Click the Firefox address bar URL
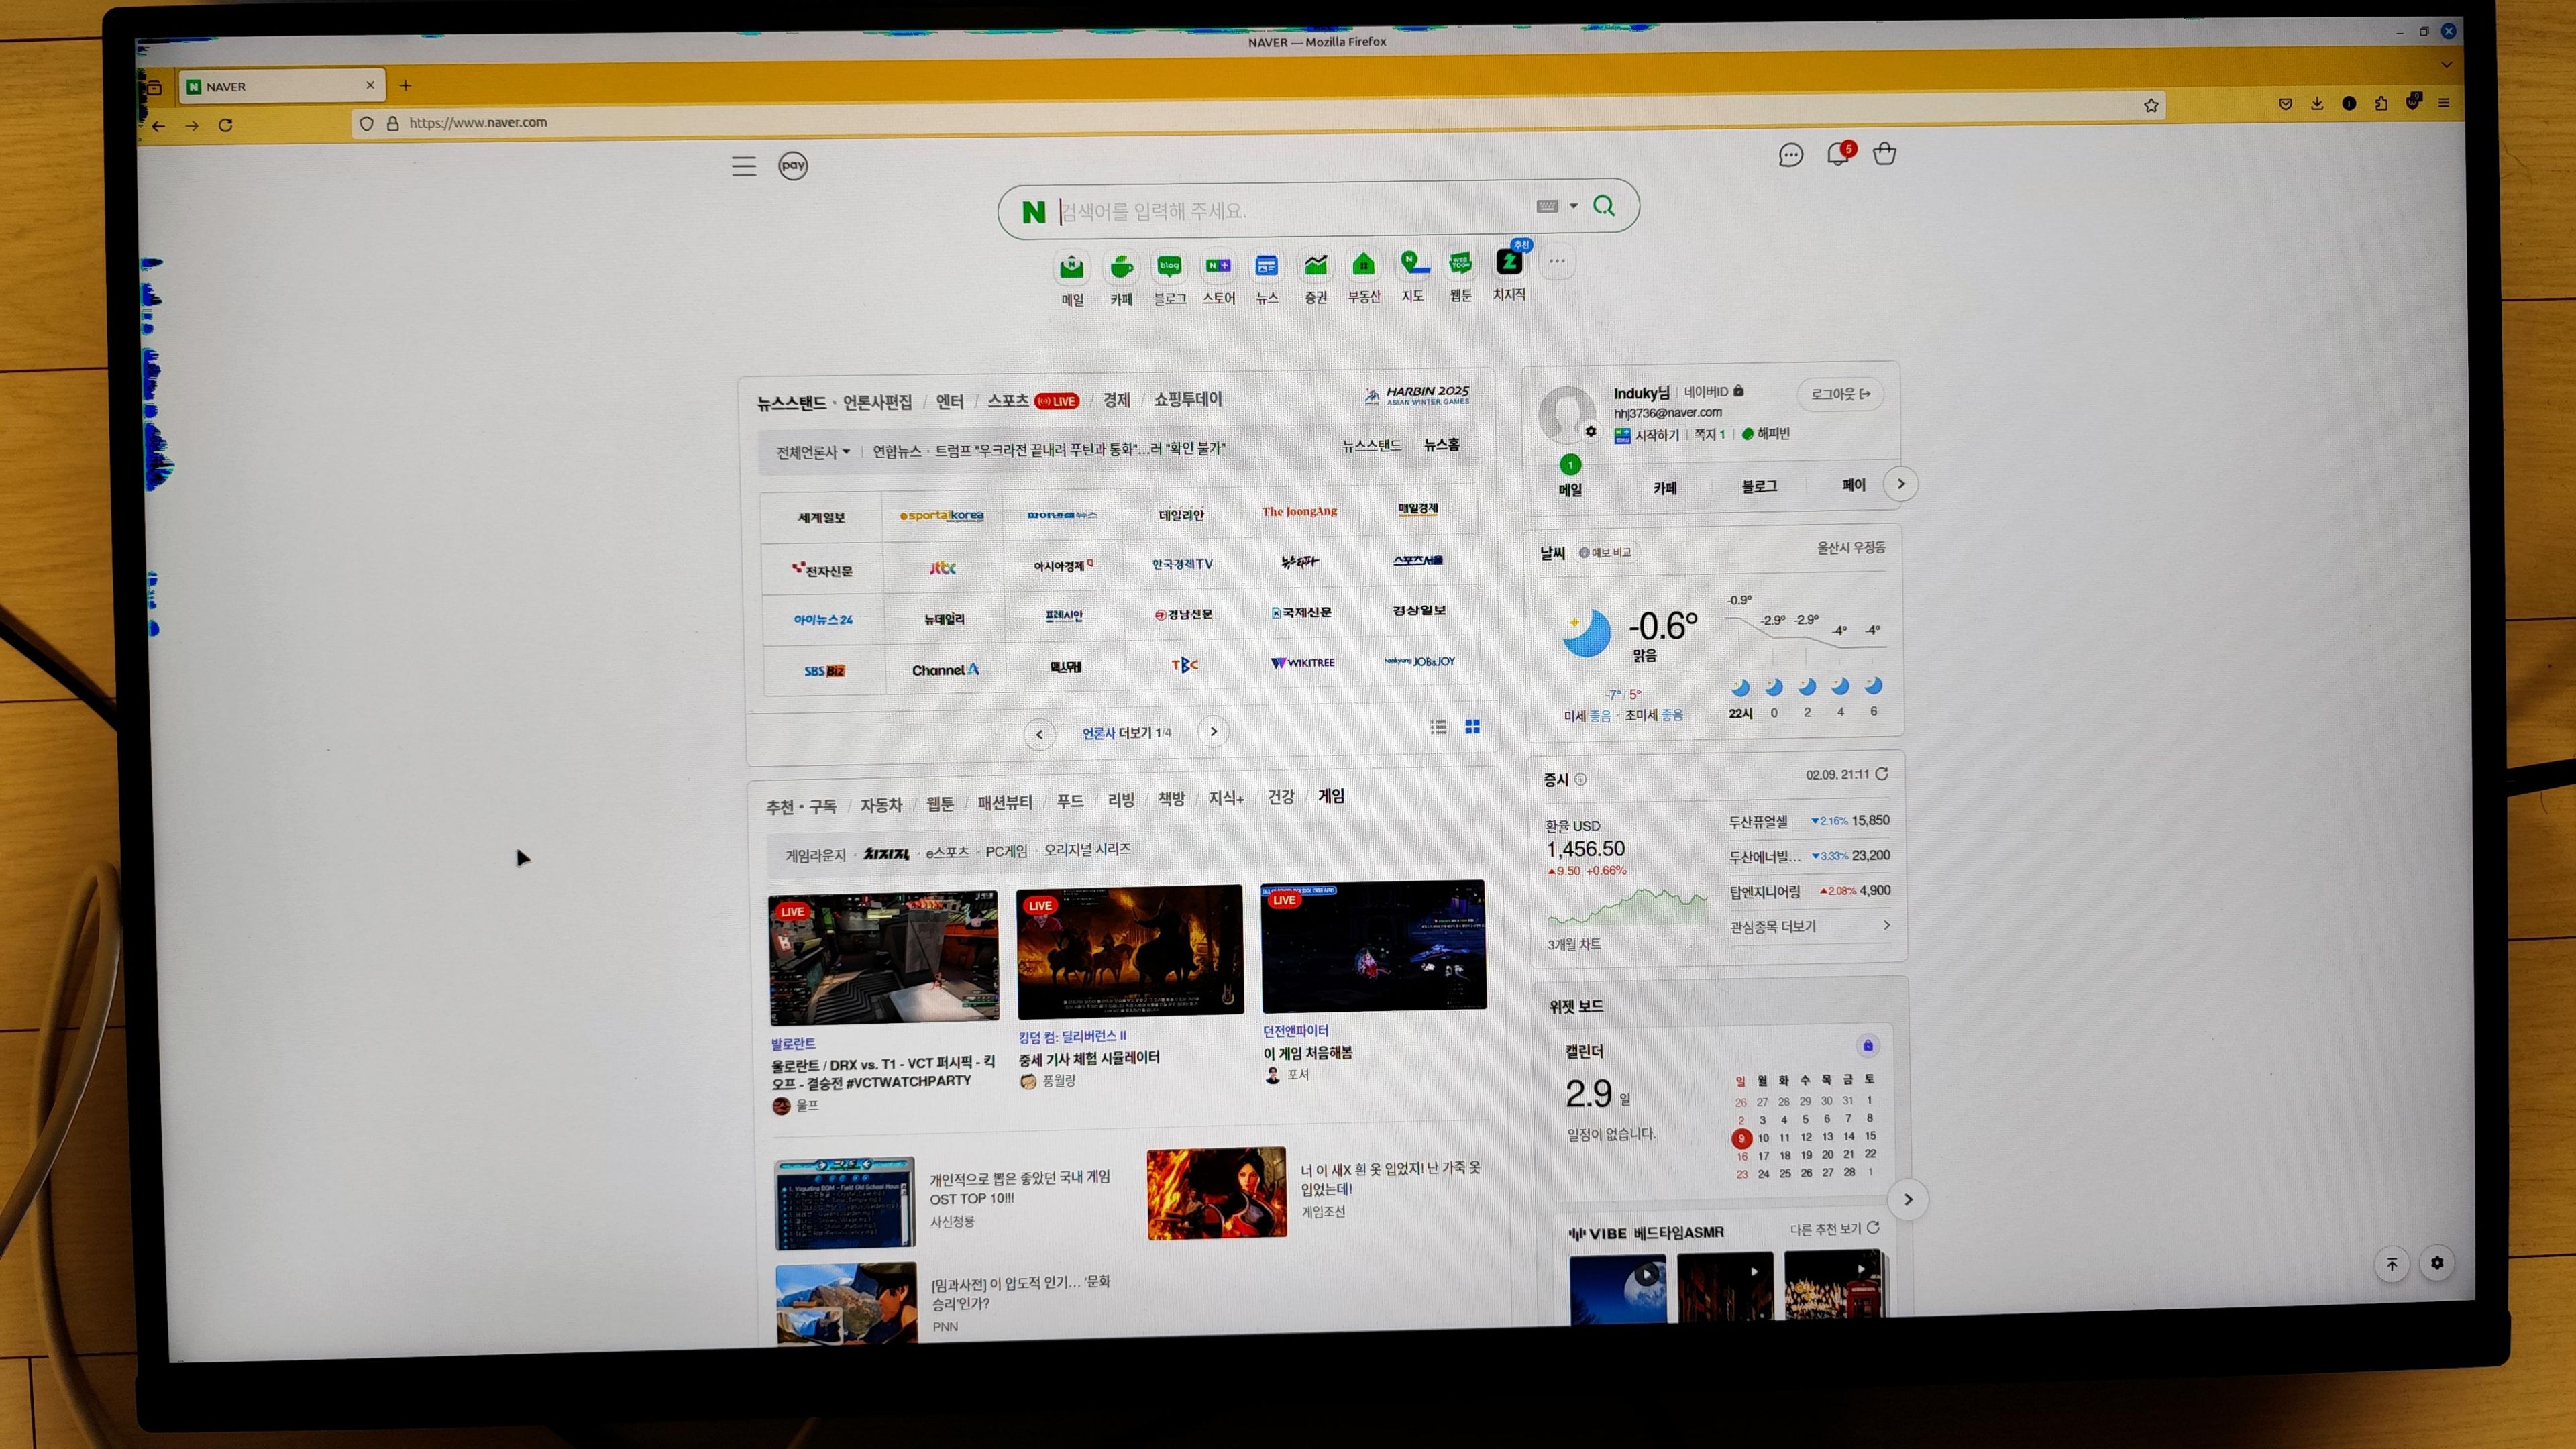This screenshot has height=1449, width=2576. 478,122
